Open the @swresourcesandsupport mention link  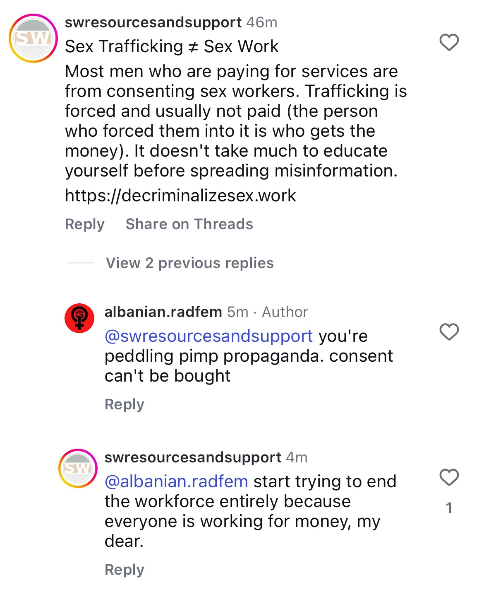[x=208, y=336]
